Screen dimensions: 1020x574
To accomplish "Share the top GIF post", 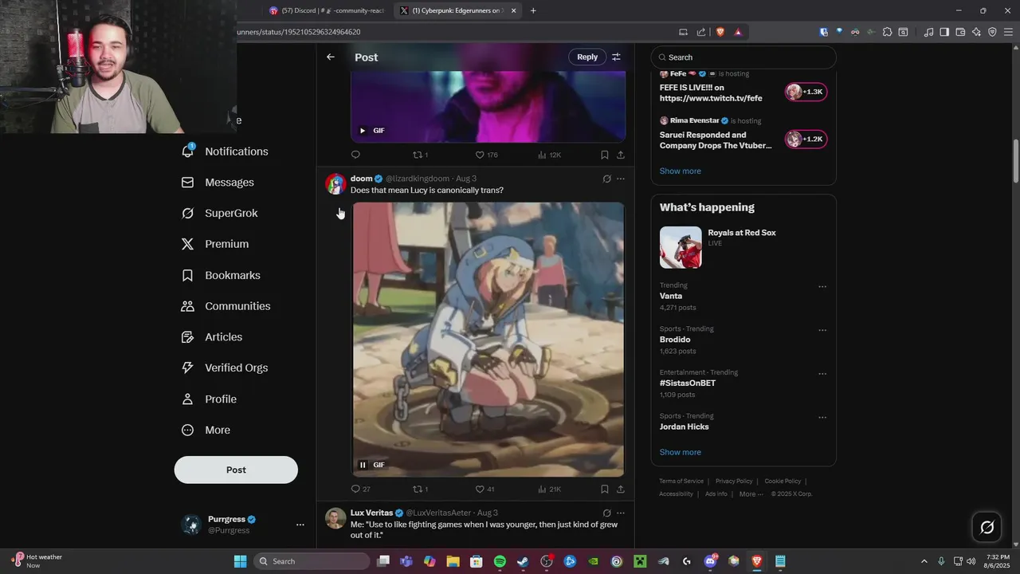I will point(621,155).
